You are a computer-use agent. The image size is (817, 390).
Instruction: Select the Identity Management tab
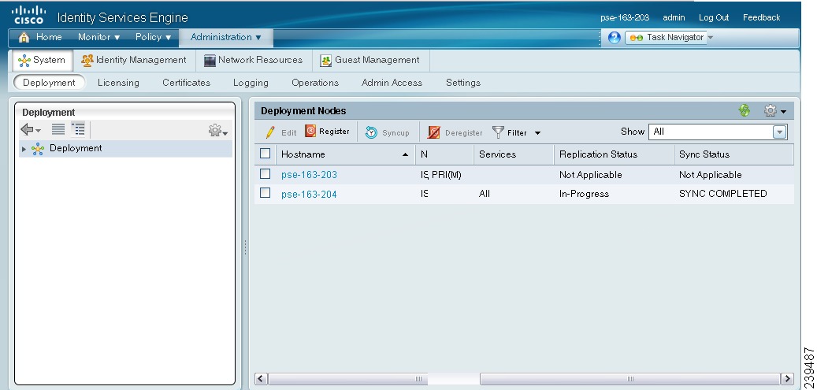click(x=134, y=60)
